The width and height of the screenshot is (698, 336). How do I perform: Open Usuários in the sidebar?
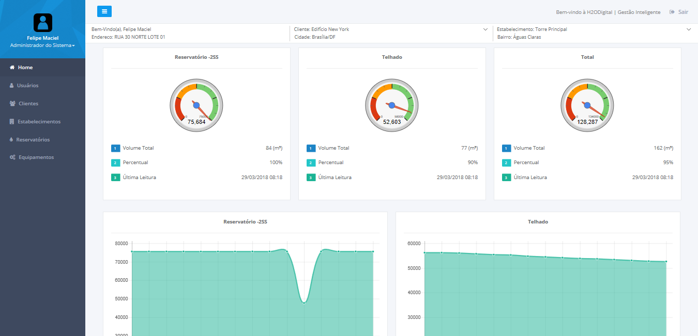[42, 86]
